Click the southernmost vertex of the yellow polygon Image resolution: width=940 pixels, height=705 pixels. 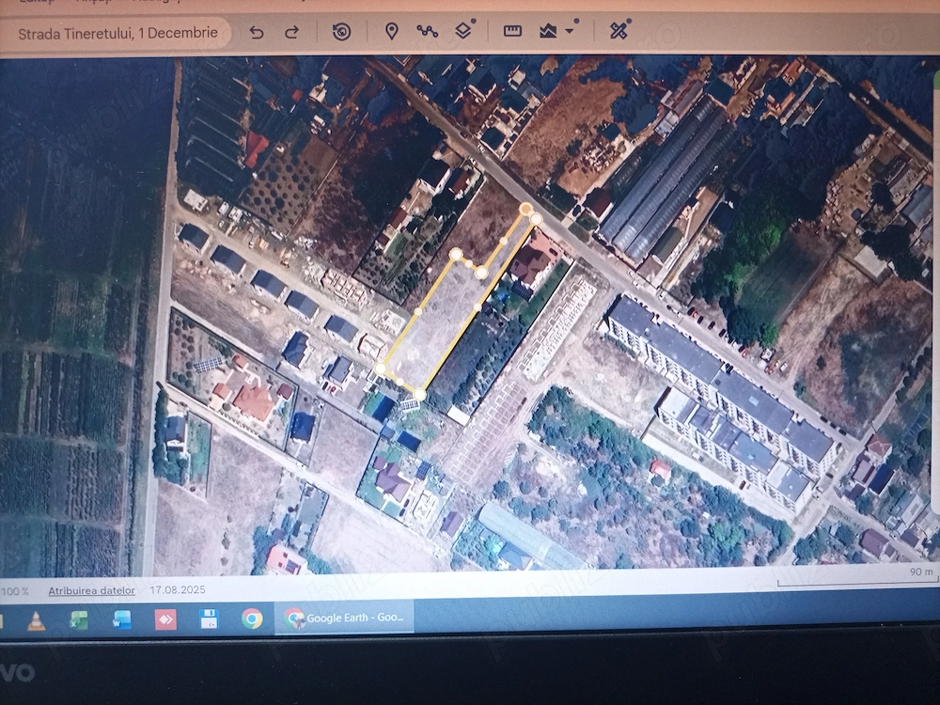point(419,394)
